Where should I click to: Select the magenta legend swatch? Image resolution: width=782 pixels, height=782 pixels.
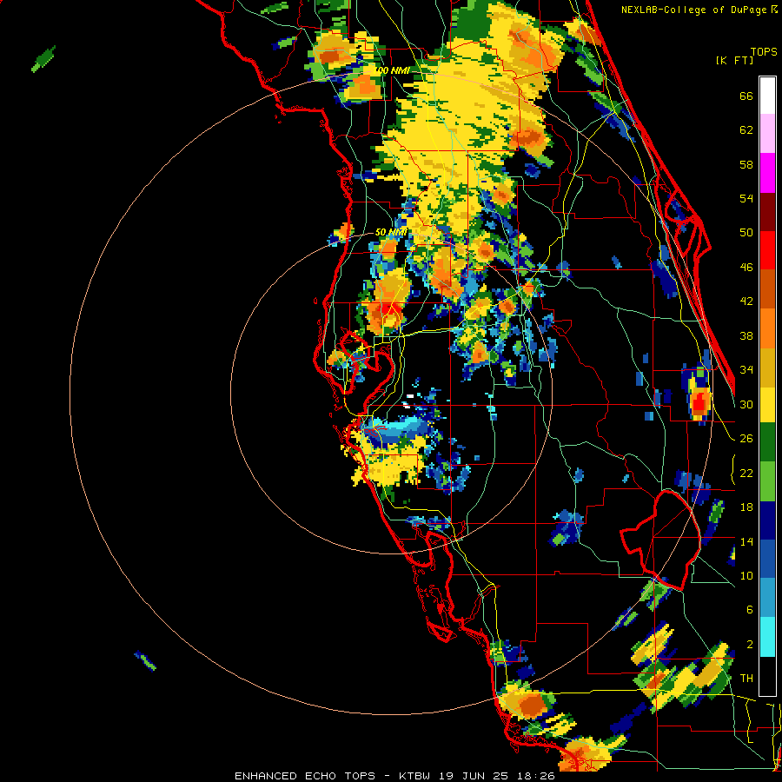point(767,173)
